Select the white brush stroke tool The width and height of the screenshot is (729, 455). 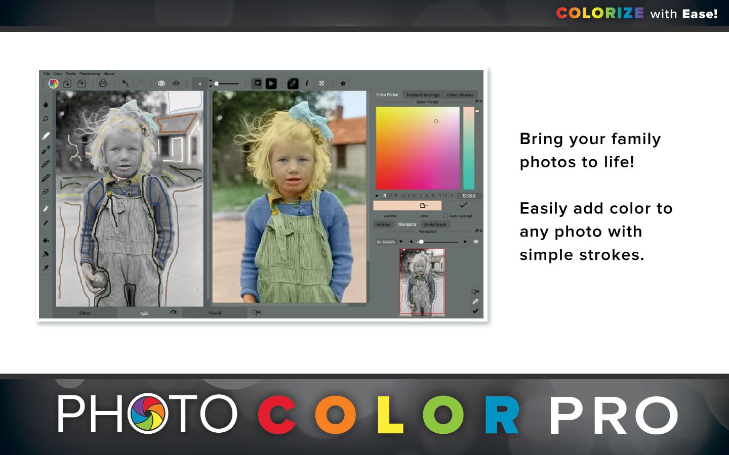pyautogui.click(x=46, y=136)
